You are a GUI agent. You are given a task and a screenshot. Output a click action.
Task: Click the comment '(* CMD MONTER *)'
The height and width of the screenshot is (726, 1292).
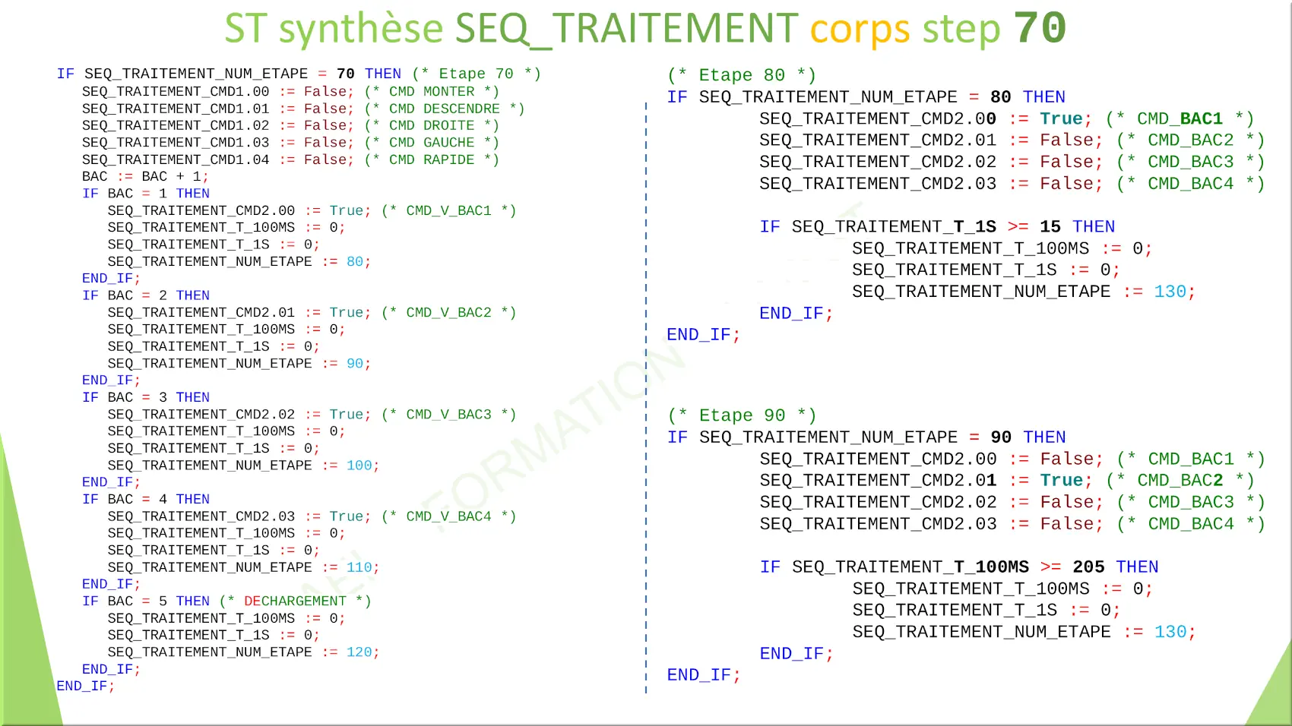(x=432, y=91)
